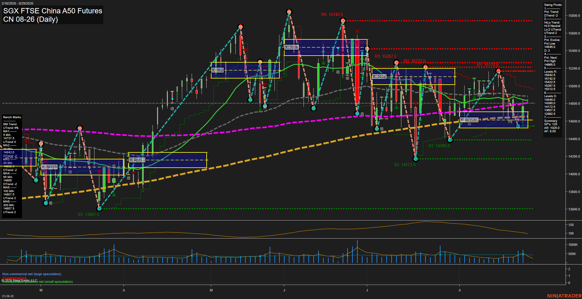Click the 'Lo:2 UTrend' line
Viewport: 582px width, 299px height.
coord(552,30)
